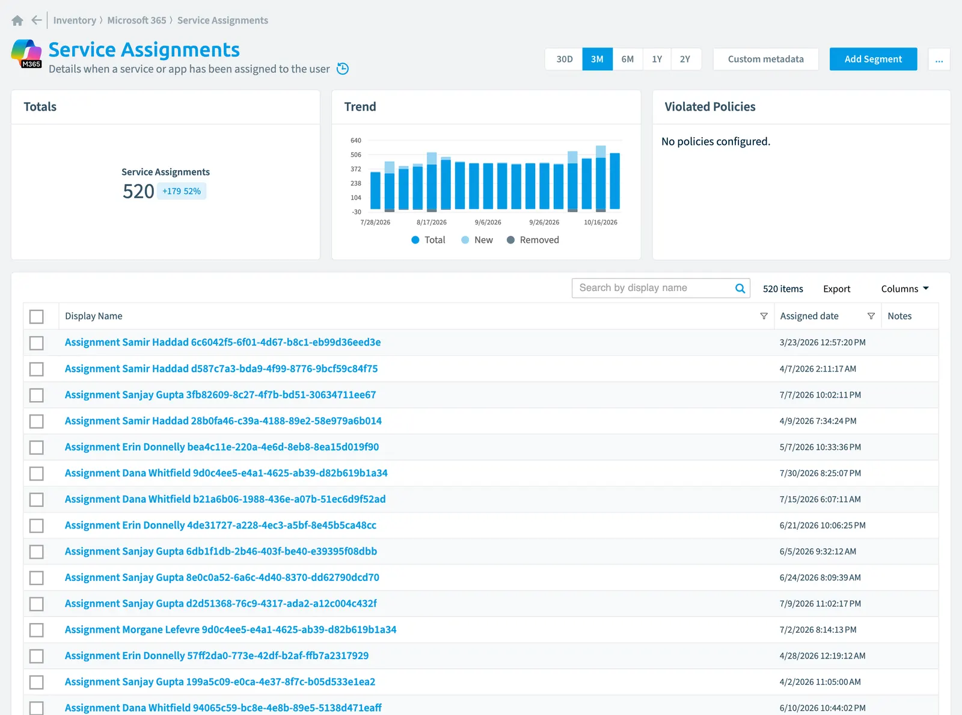Toggle the Total legend marker

click(415, 240)
